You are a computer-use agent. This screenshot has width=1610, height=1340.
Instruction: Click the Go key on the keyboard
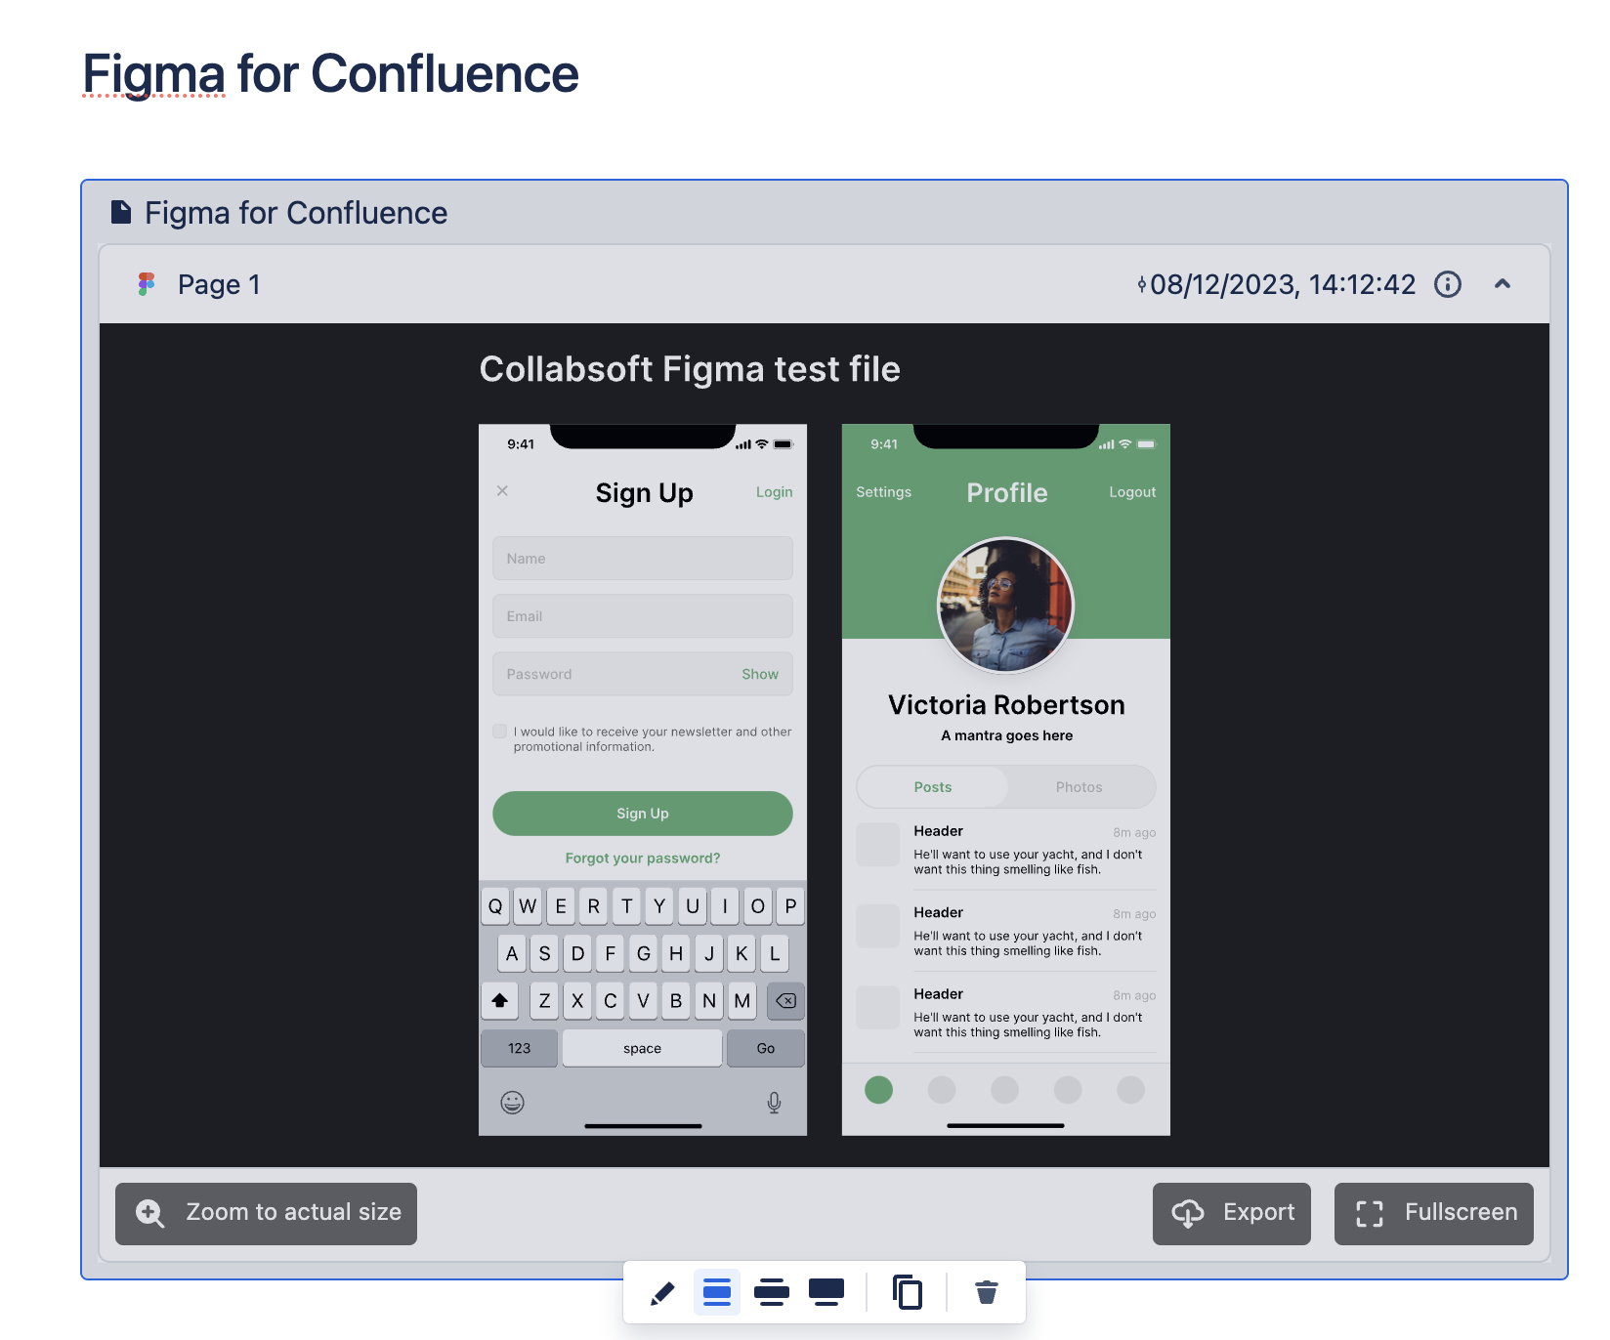[x=766, y=1048]
